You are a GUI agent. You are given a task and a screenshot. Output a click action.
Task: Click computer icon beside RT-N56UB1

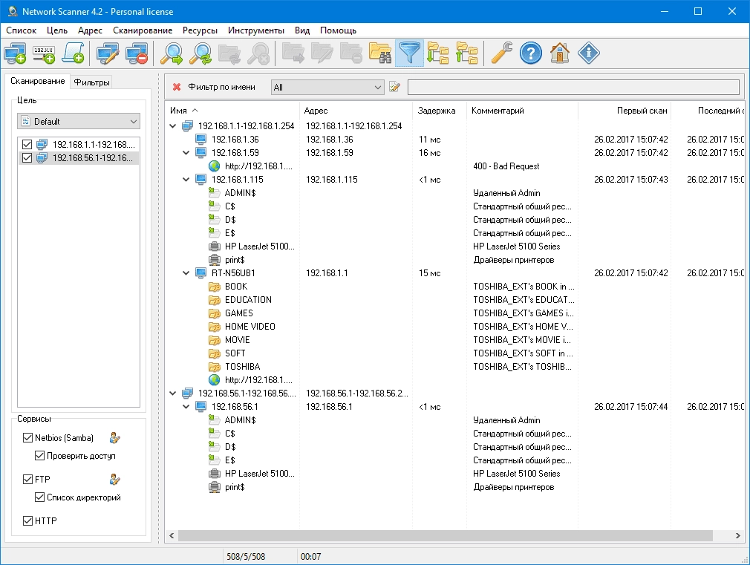click(201, 273)
